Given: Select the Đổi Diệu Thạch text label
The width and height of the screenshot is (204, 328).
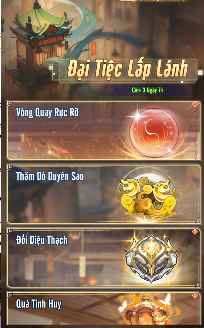Looking at the screenshot, I should 42,240.
